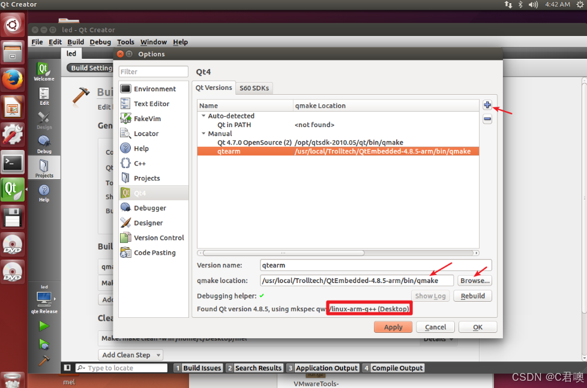Click the qmake location input field
The height and width of the screenshot is (388, 587).
click(357, 280)
